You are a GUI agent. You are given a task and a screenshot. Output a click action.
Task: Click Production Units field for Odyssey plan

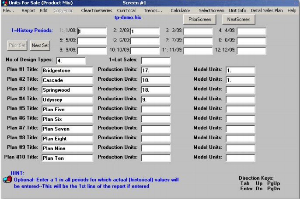click(x=155, y=99)
